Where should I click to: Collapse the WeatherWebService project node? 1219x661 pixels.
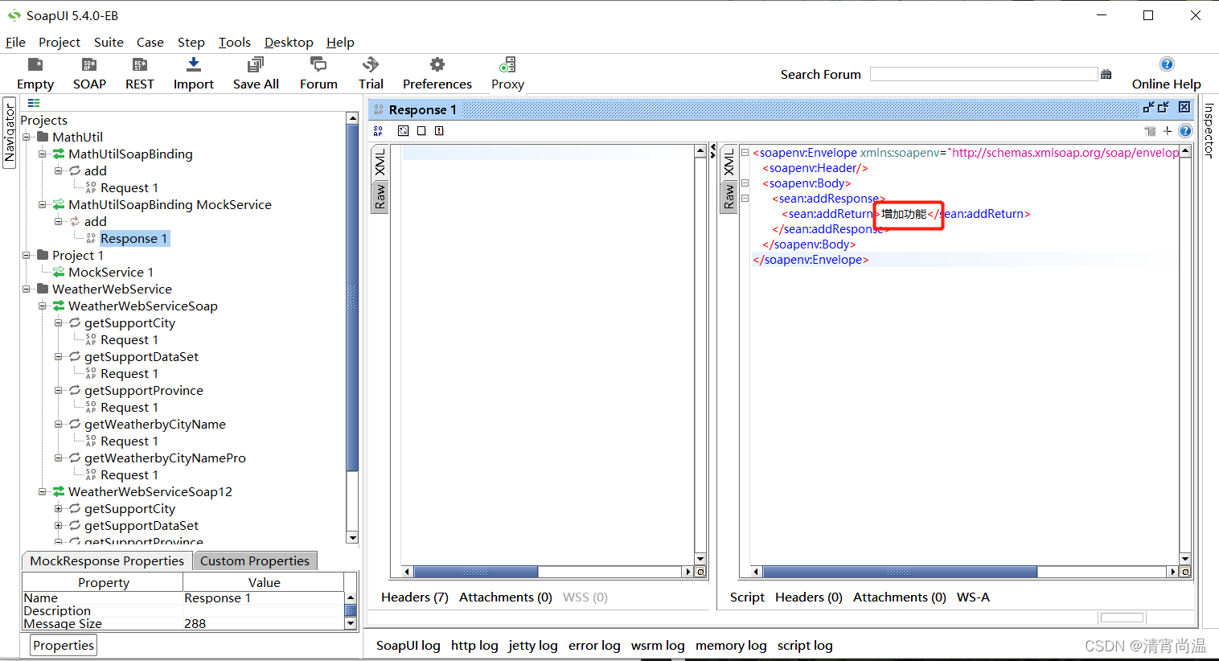(x=27, y=289)
